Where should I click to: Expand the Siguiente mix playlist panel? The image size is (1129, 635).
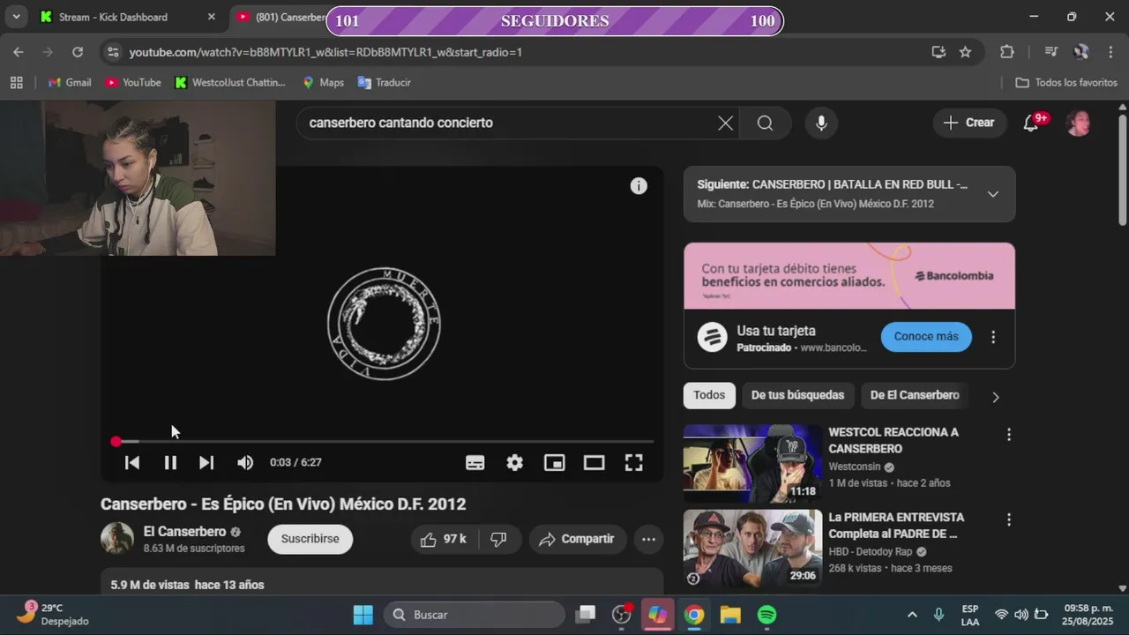pos(993,194)
